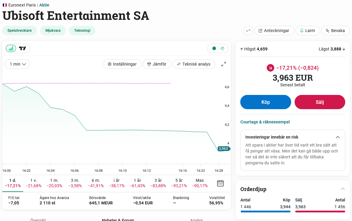Screen dimensions: 352x221
Task: Open chart Inställningar settings
Action: click(x=122, y=64)
